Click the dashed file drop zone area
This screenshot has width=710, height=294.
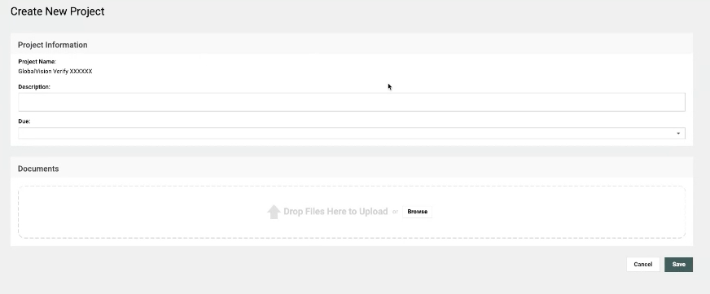[352, 212]
